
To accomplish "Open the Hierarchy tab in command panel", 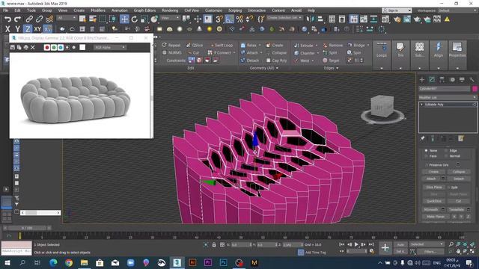I will [x=442, y=80].
